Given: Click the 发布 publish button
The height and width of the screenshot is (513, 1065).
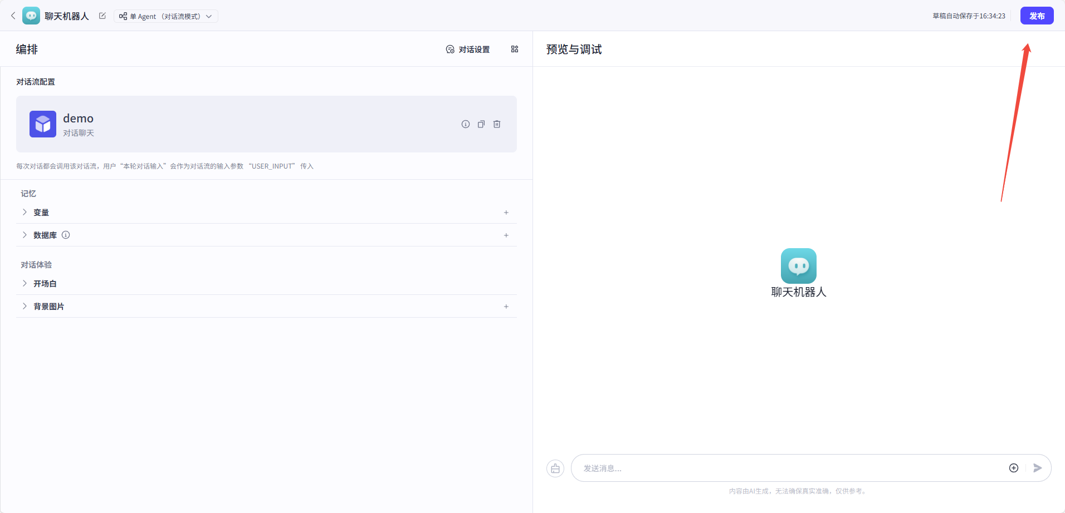Looking at the screenshot, I should pyautogui.click(x=1036, y=16).
